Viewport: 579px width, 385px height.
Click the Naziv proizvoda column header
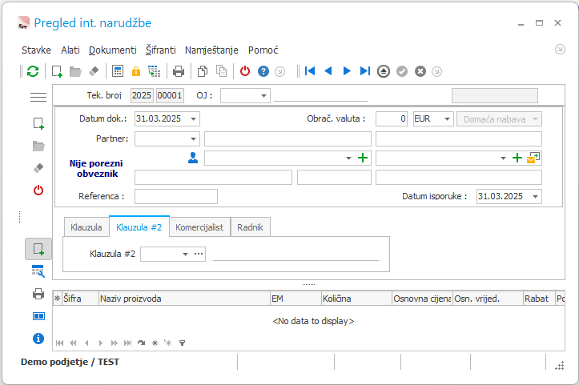click(184, 299)
